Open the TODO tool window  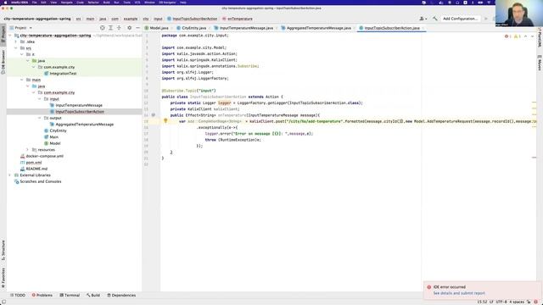(x=18, y=296)
